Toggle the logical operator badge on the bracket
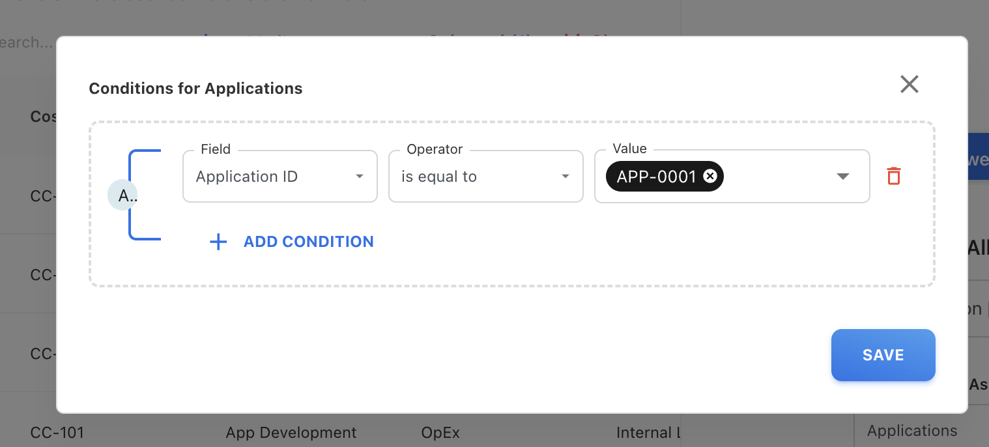 (x=122, y=195)
